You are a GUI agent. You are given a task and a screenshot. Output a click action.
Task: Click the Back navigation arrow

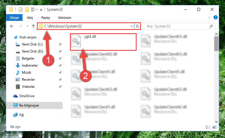point(12,26)
